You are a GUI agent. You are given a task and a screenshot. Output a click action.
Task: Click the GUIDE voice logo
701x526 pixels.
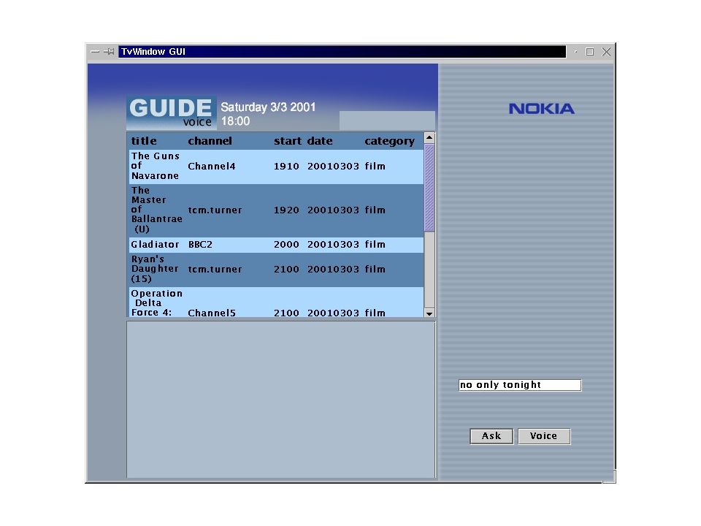tap(171, 113)
